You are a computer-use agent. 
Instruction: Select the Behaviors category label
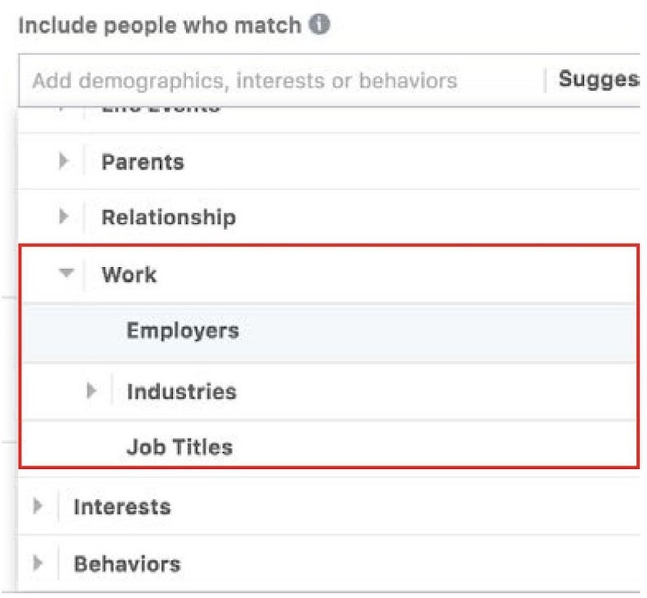click(x=126, y=564)
